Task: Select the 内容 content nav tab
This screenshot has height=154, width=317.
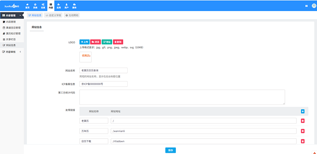Action: pos(51,6)
